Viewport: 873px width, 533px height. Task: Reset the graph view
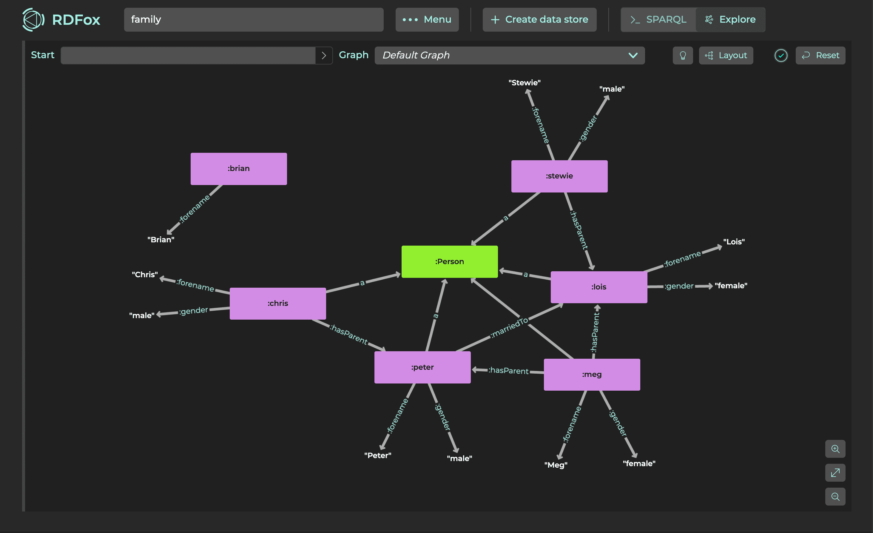pyautogui.click(x=820, y=56)
